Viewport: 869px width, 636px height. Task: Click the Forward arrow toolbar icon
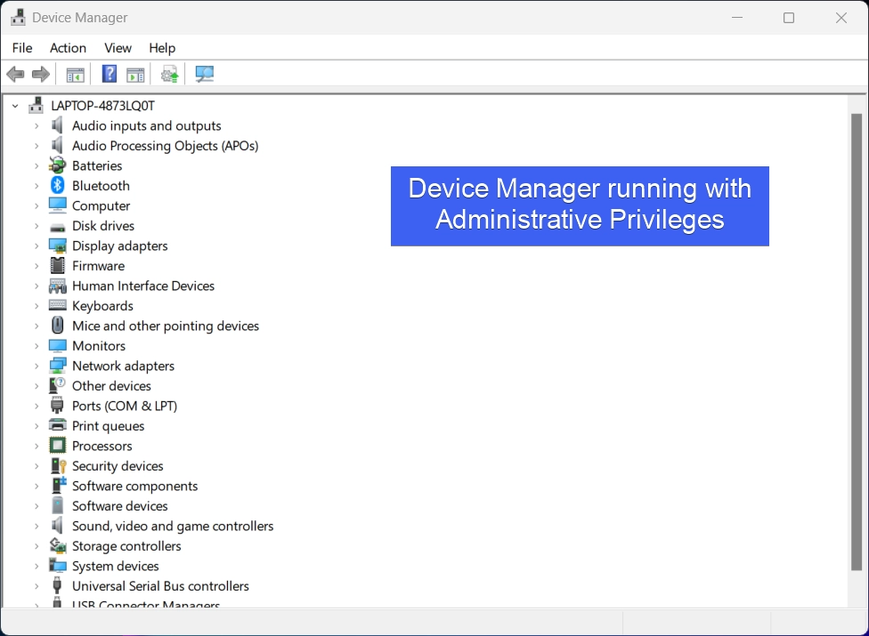click(40, 74)
